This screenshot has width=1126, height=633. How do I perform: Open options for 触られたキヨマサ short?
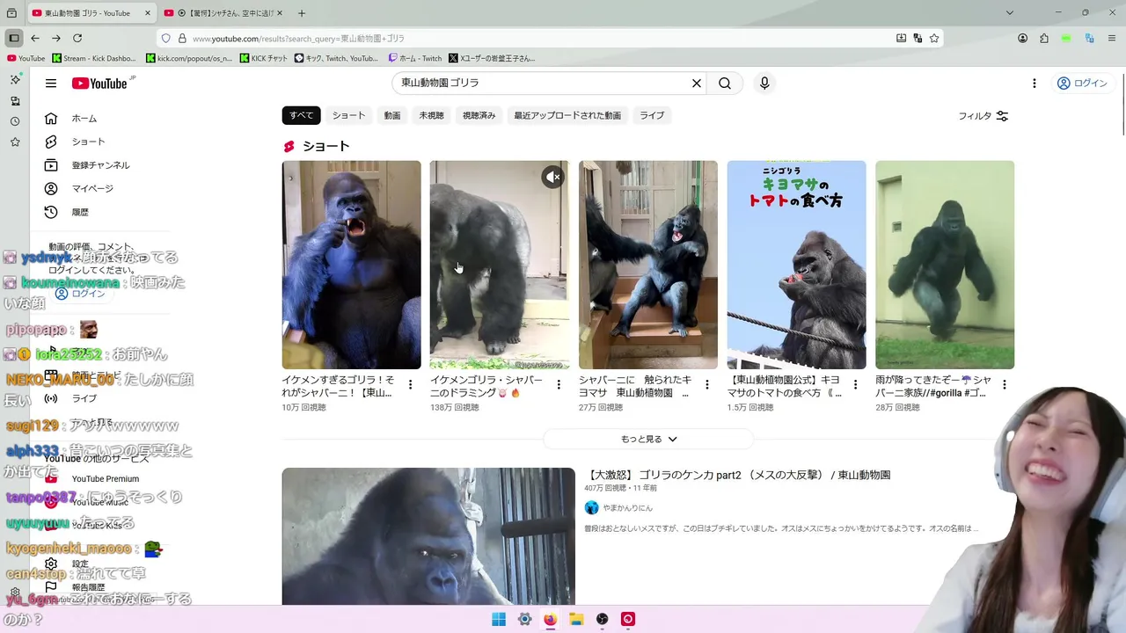(706, 385)
